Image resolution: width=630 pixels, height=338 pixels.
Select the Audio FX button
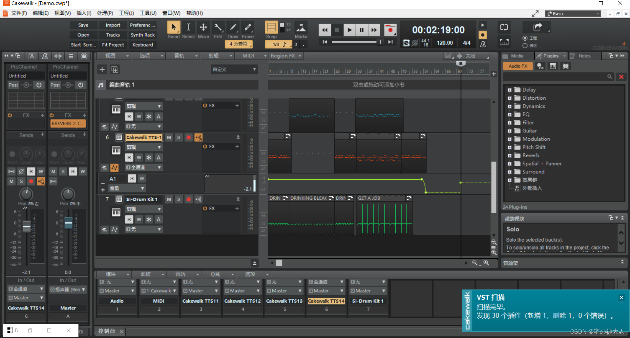tap(518, 66)
